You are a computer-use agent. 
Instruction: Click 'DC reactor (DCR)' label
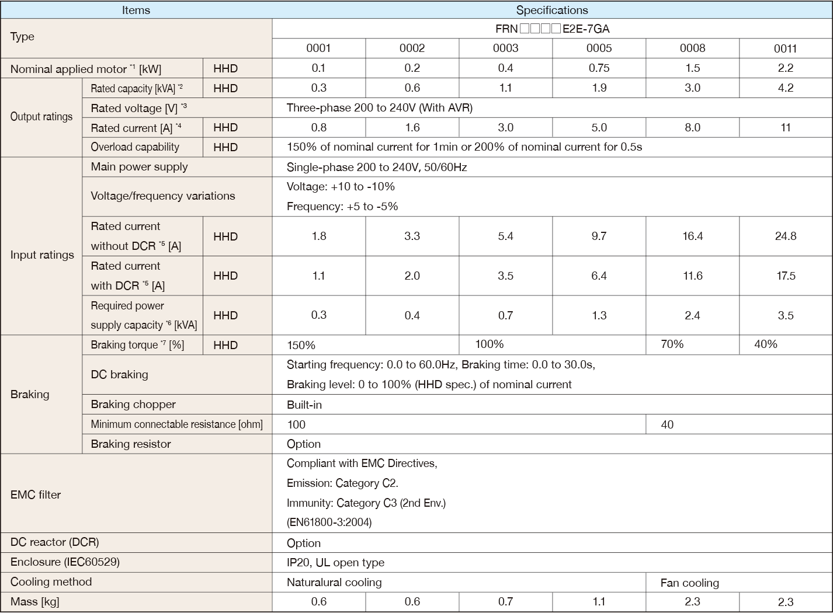[x=54, y=542]
